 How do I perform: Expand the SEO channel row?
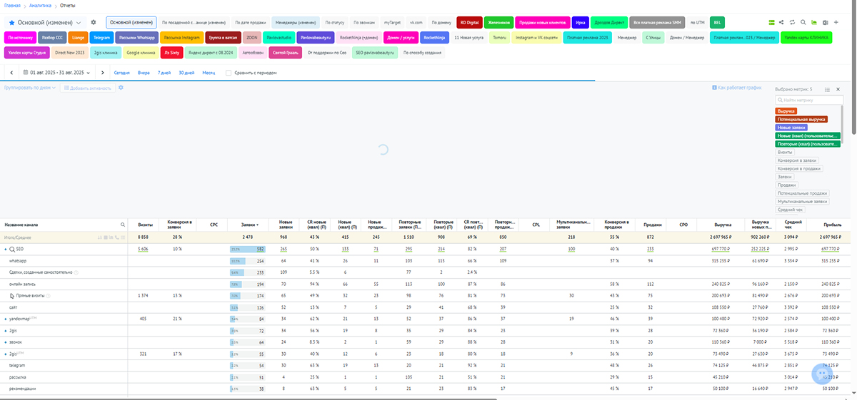tap(6, 250)
